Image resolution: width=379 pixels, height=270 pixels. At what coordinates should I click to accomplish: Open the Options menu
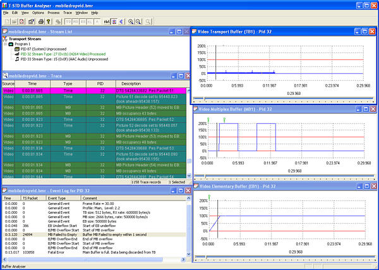[38, 13]
